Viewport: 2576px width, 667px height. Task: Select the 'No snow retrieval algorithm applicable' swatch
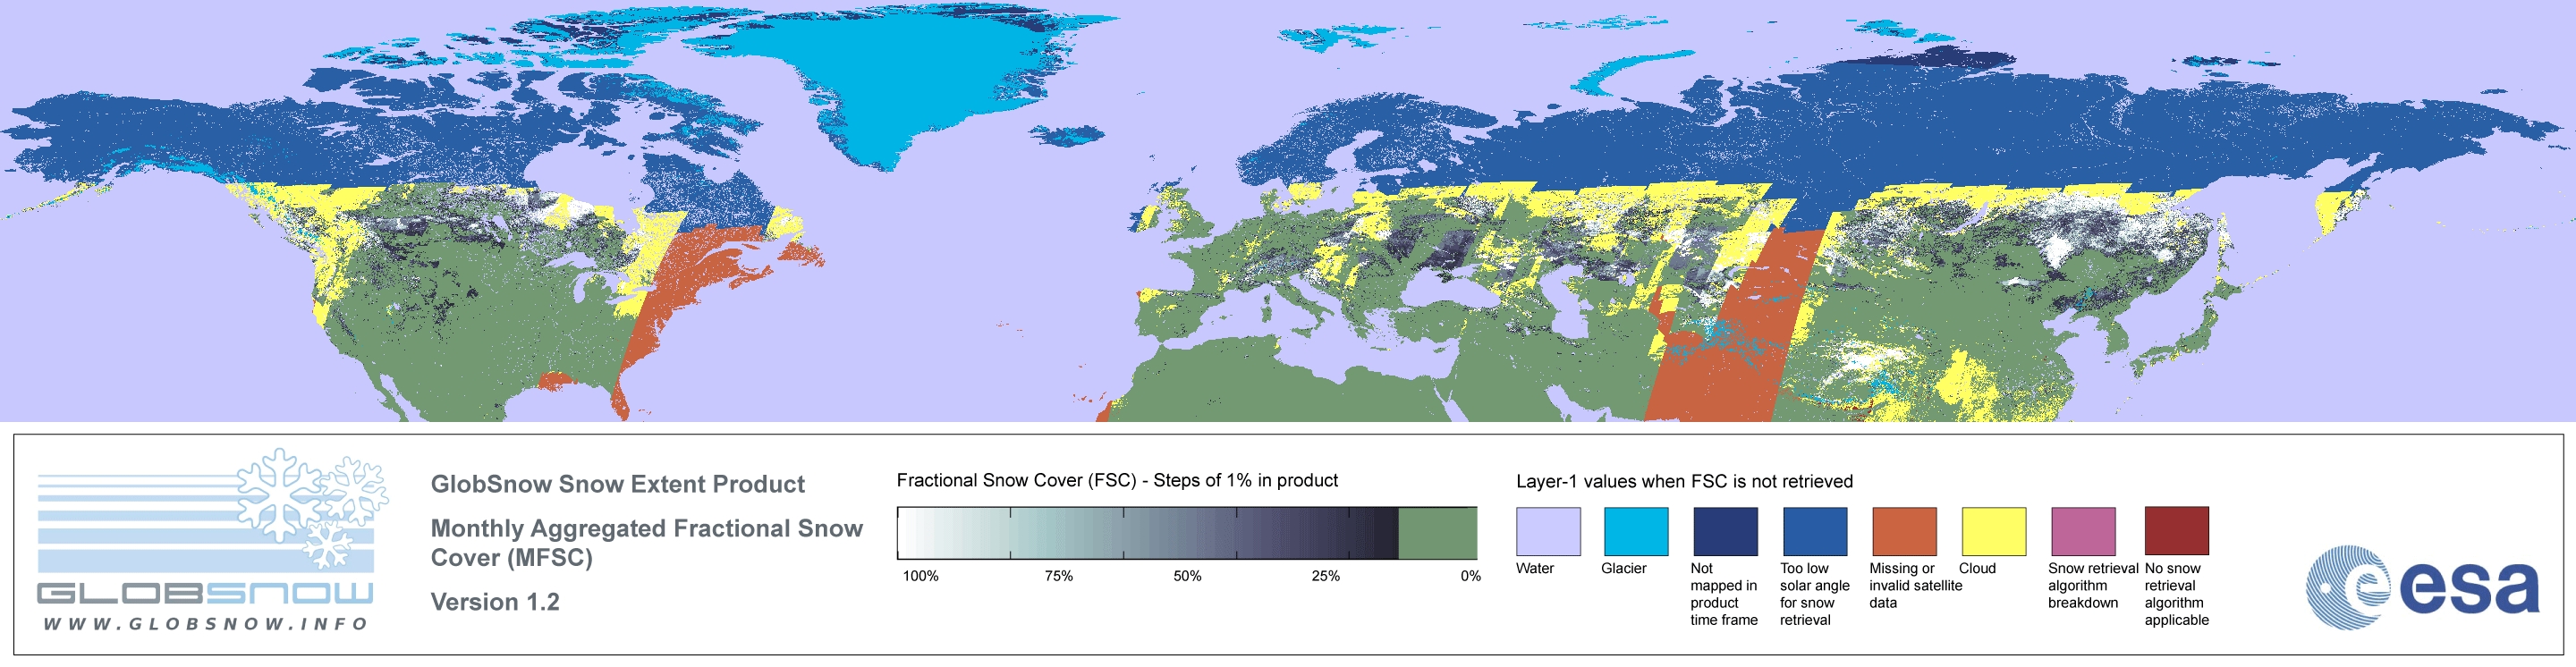[x=2177, y=531]
